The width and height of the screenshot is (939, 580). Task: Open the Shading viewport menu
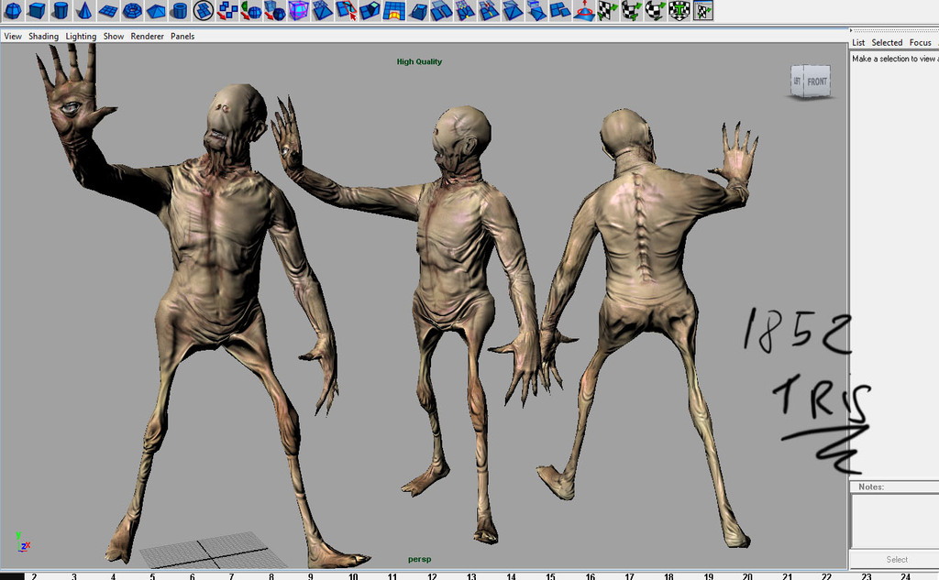point(43,37)
